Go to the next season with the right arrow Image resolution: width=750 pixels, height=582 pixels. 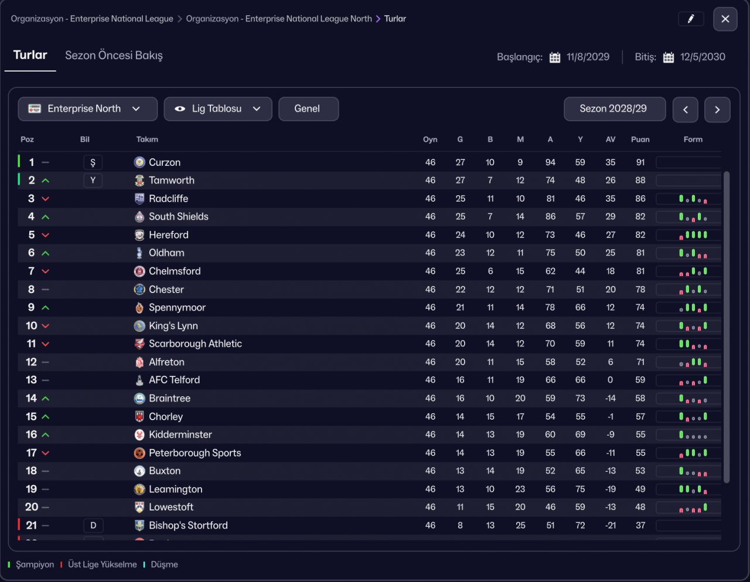717,110
